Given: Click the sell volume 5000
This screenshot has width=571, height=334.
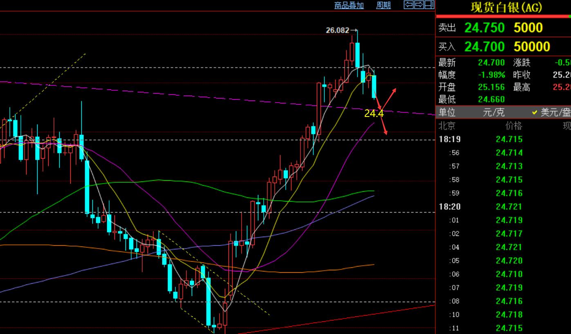Looking at the screenshot, I should point(528,27).
